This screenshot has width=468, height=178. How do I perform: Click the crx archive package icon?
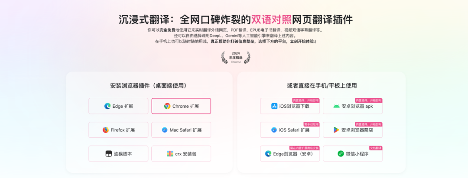coord(170,154)
